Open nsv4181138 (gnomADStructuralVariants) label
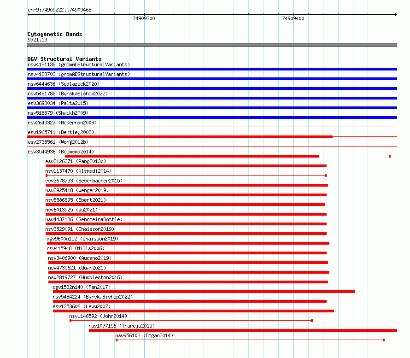The height and width of the screenshot is (358, 410). pyautogui.click(x=79, y=65)
